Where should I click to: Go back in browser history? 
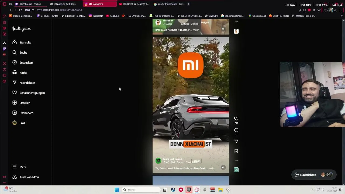click(11, 10)
